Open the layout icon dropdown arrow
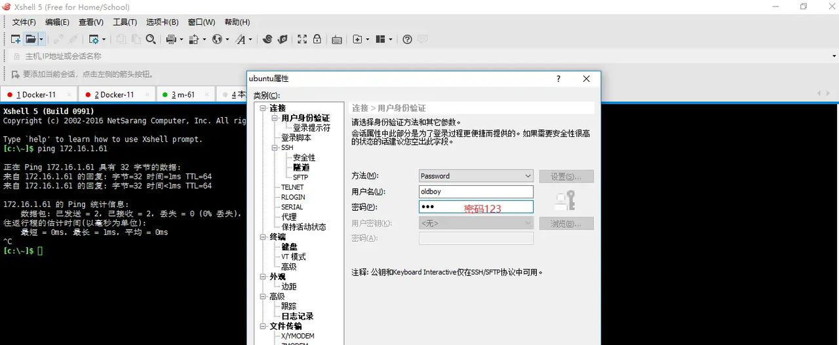This screenshot has width=839, height=345. click(391, 39)
